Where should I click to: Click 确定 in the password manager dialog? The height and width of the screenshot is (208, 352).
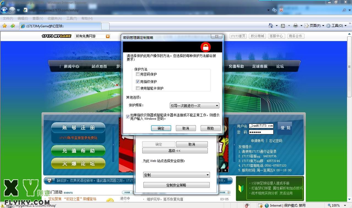coord(161,128)
